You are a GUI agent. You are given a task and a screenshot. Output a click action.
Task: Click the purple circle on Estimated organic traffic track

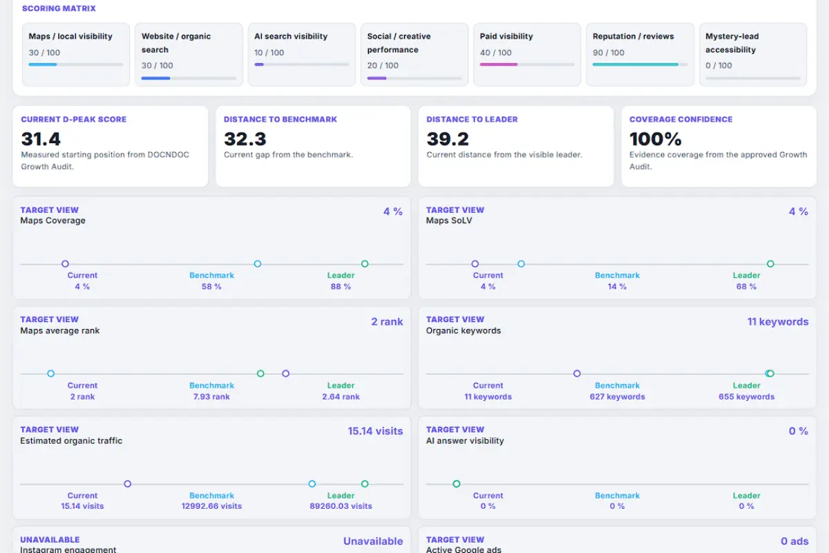point(127,484)
